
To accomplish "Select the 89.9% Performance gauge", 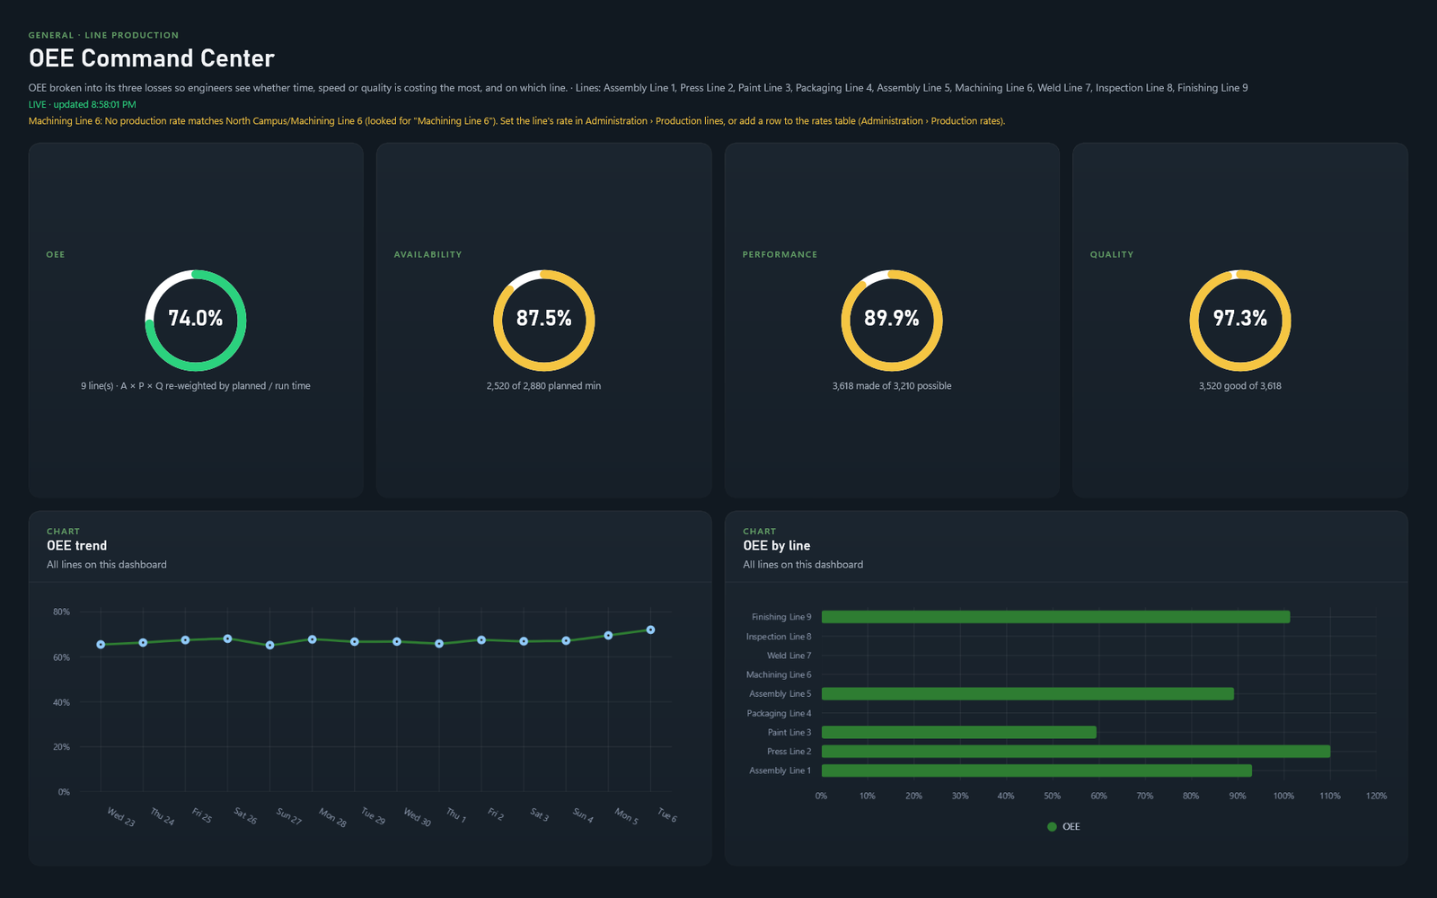I will [x=892, y=321].
